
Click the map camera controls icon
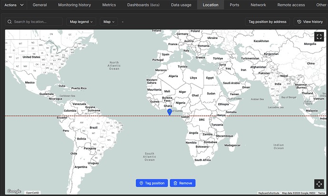click(x=319, y=184)
